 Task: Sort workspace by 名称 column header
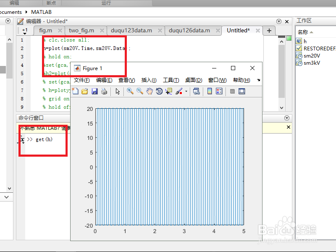(305, 32)
